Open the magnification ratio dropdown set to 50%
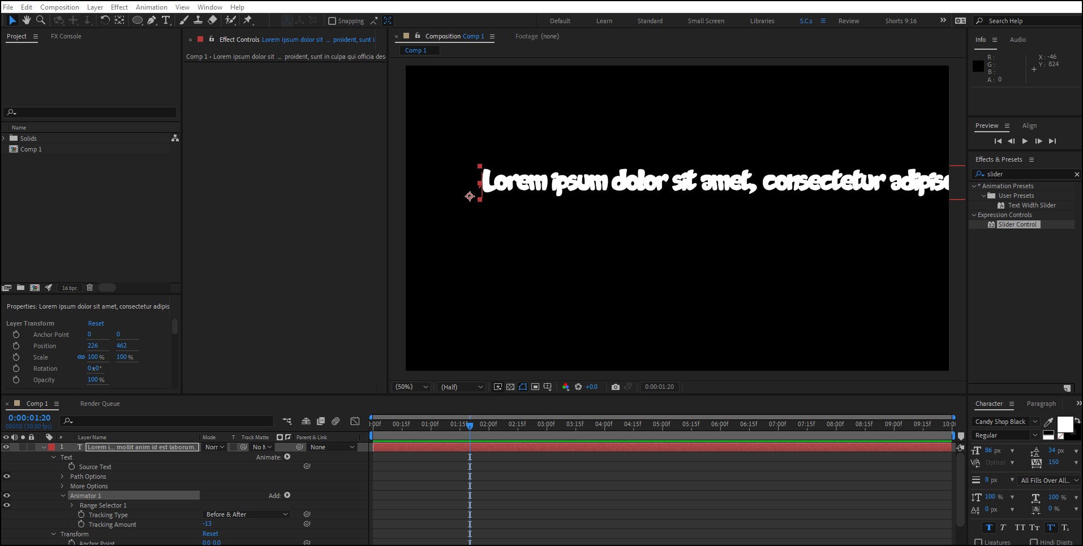 [x=411, y=387]
